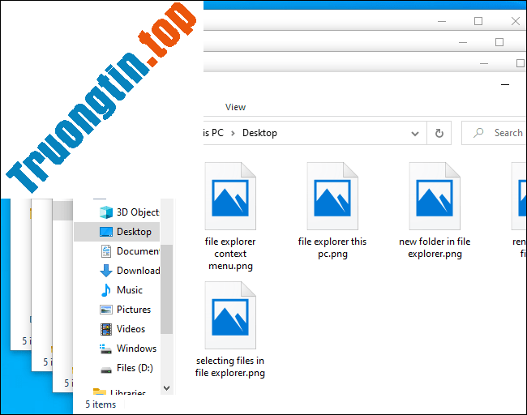Open Pictures label in navigation pane
Viewport: 527px width, 415px height.
click(134, 310)
